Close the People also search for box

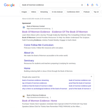point(91,76)
